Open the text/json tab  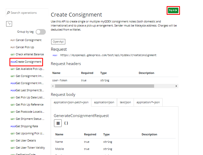[125, 102]
